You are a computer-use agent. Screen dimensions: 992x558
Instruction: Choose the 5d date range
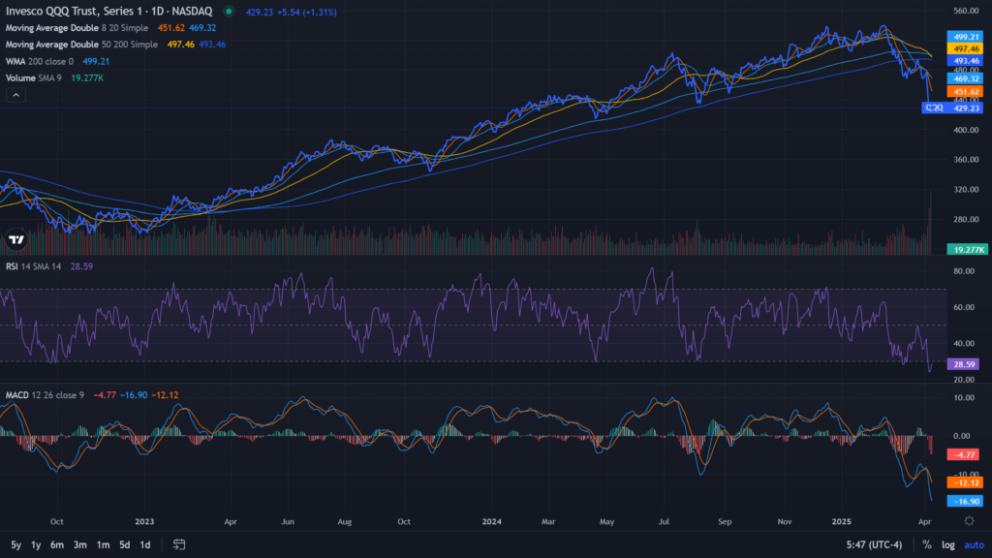[x=125, y=544]
